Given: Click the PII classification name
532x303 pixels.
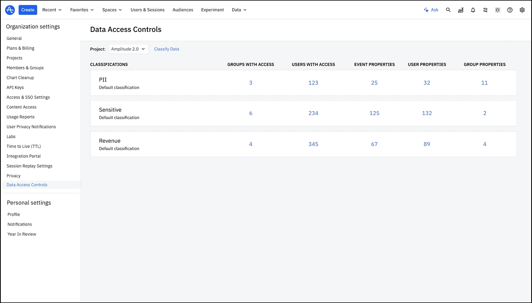Looking at the screenshot, I should 103,80.
